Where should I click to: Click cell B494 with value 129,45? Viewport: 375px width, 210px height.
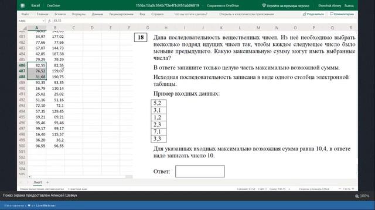55,111
